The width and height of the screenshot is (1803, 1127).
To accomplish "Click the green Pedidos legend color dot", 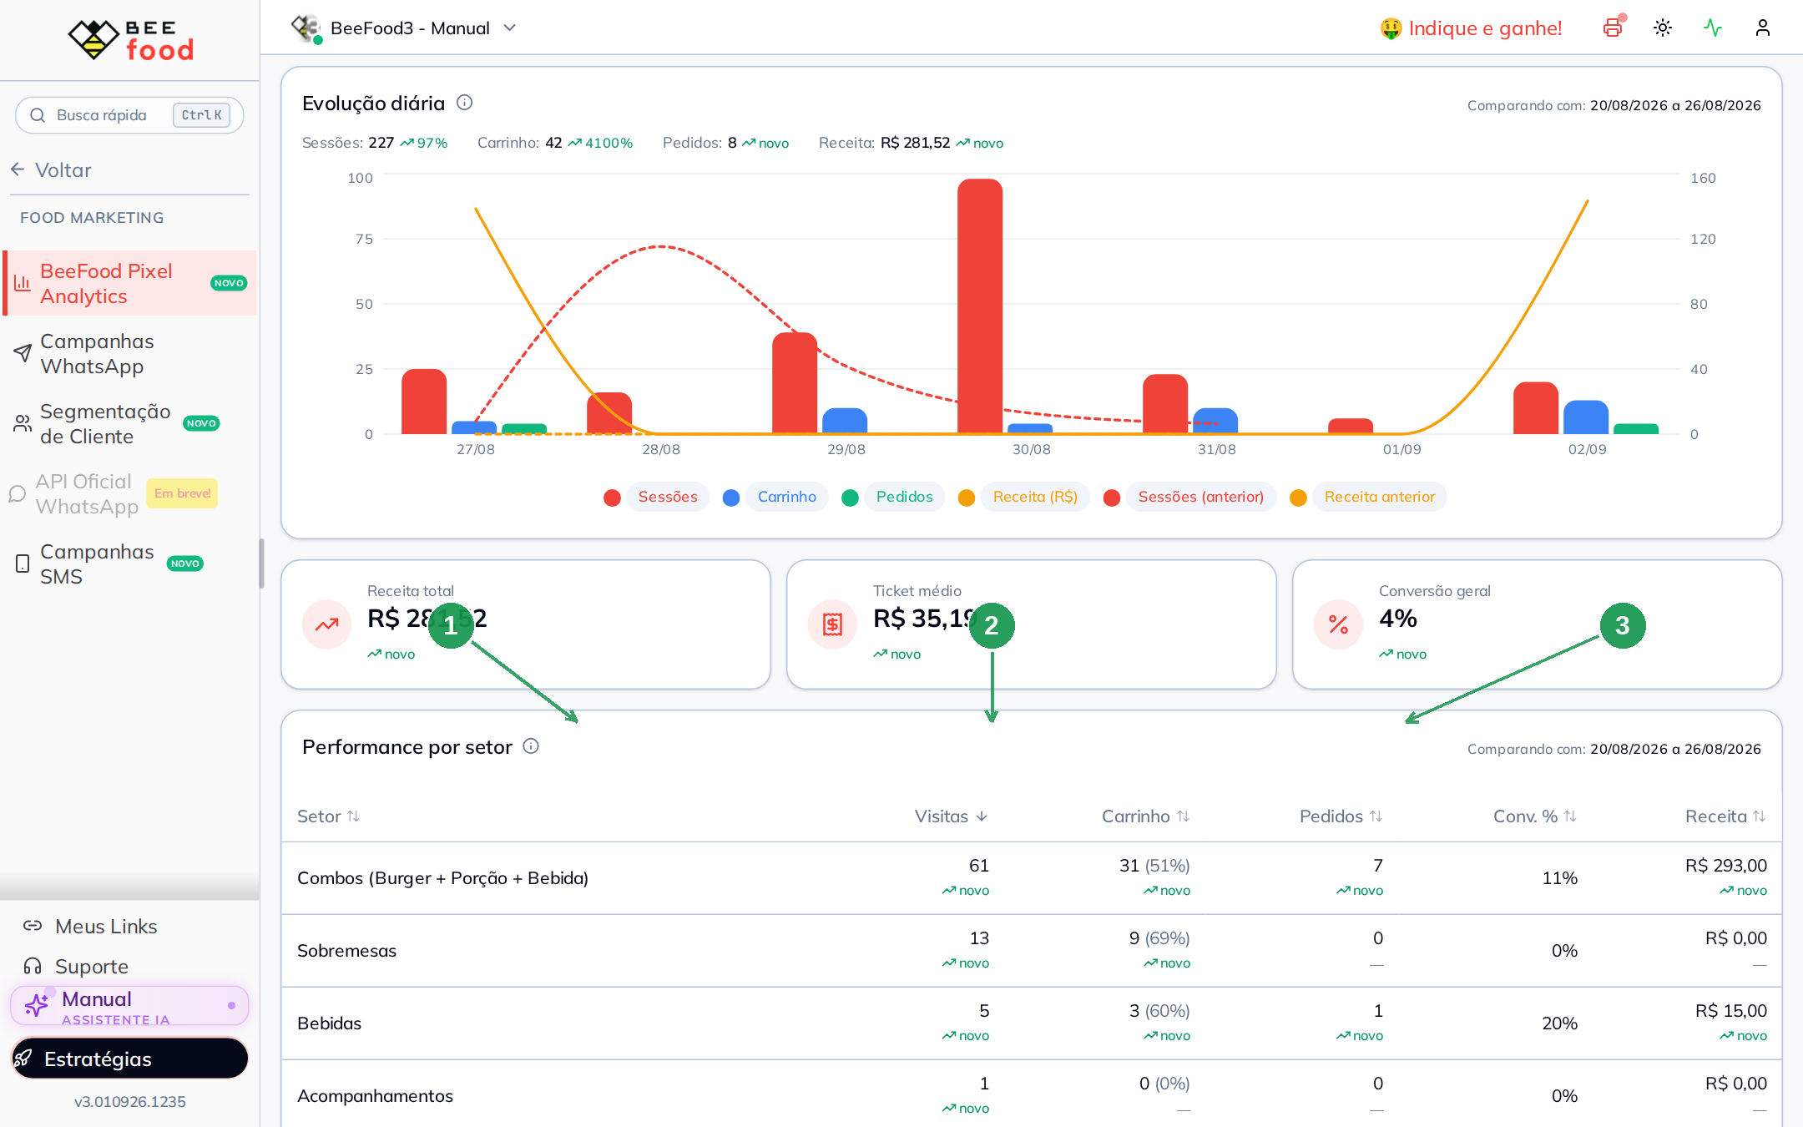I will pos(850,498).
